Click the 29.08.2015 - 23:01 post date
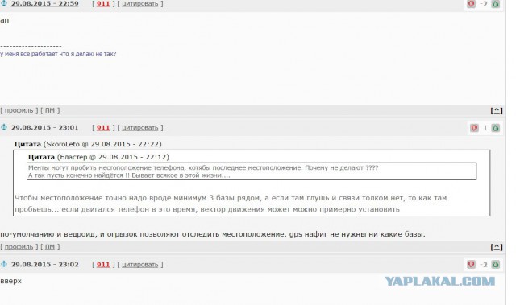 pos(45,127)
